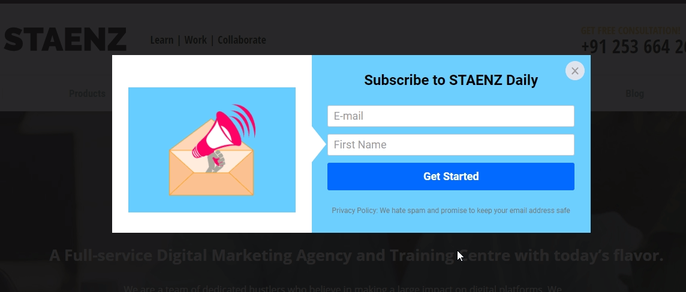Click the white triangle pointer between panels

click(x=319, y=144)
